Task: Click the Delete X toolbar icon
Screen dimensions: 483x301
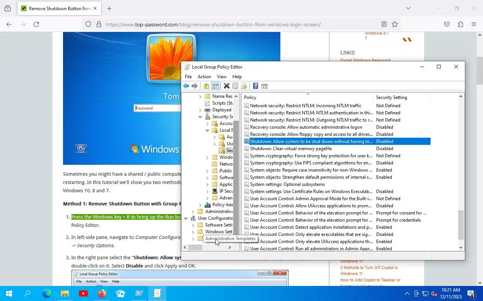Action: [x=226, y=86]
